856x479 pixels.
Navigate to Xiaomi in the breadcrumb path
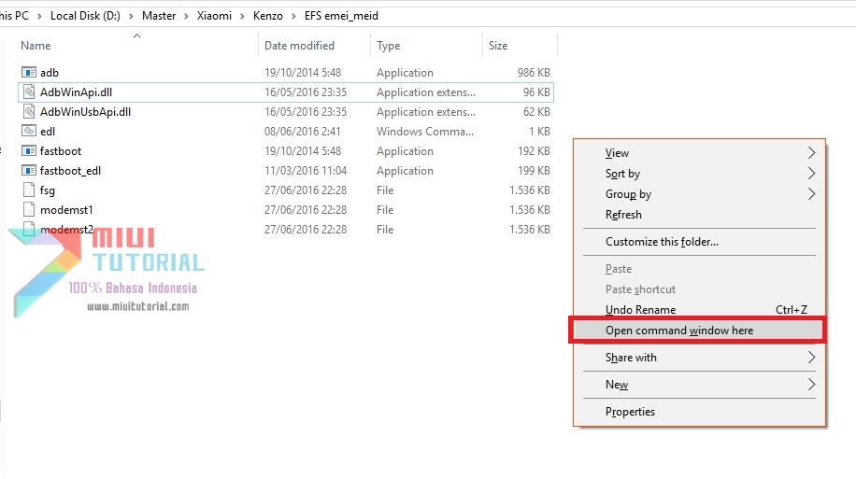[214, 16]
